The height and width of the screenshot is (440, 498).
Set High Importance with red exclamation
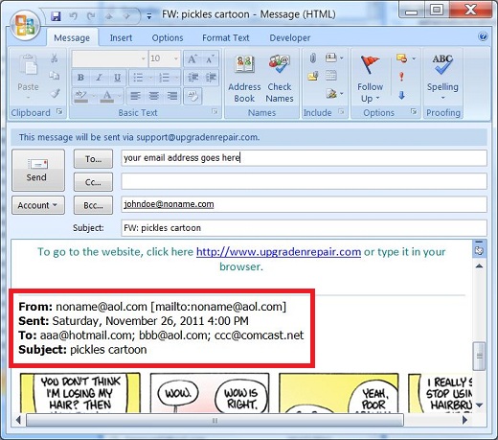click(x=401, y=77)
